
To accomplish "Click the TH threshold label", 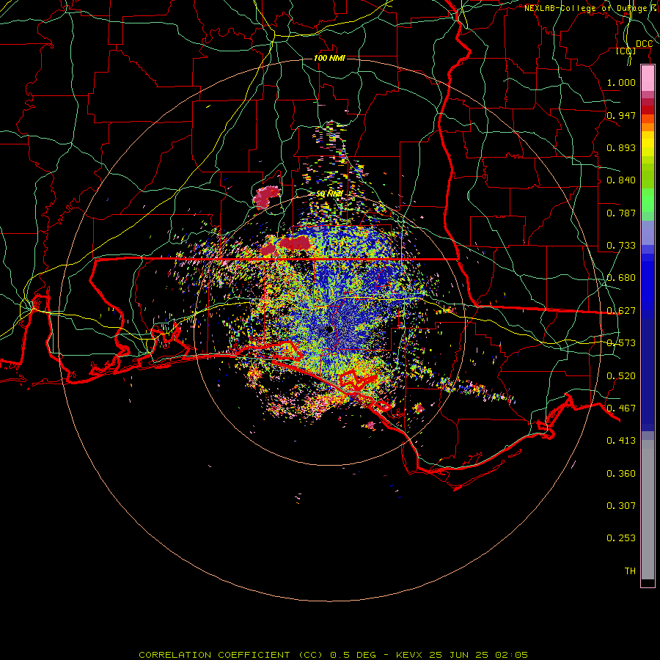I will (630, 571).
